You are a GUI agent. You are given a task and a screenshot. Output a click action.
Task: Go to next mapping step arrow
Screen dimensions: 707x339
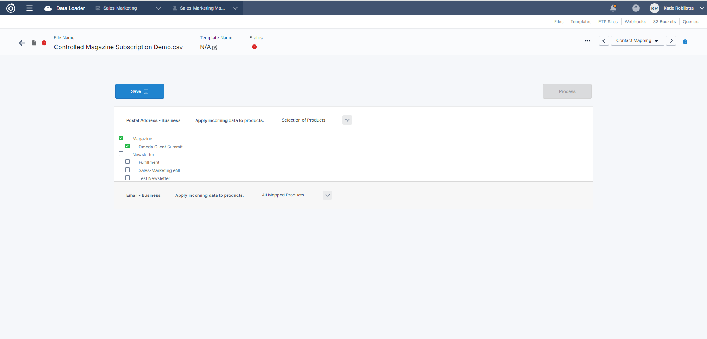(x=671, y=41)
